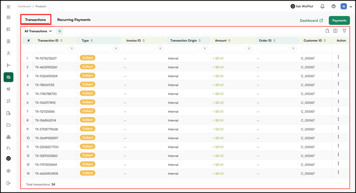The height and width of the screenshot is (193, 356).
Task: Switch to the Recurring Payments tab
Action: tap(74, 20)
